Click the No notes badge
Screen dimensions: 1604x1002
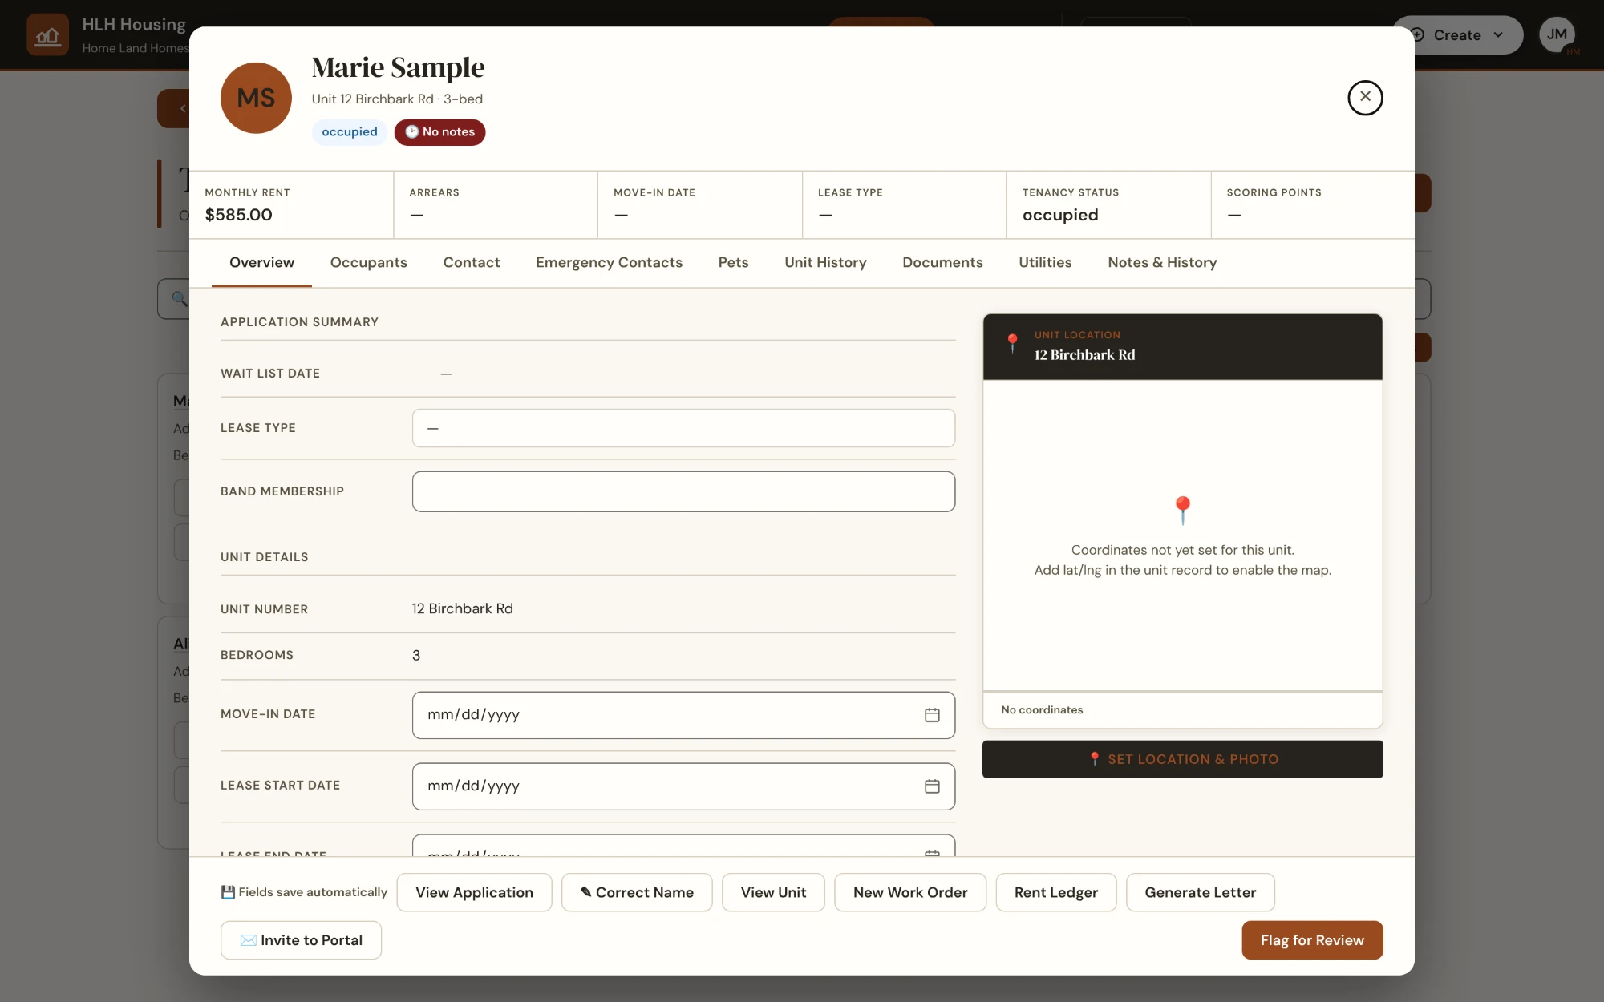pyautogui.click(x=439, y=132)
